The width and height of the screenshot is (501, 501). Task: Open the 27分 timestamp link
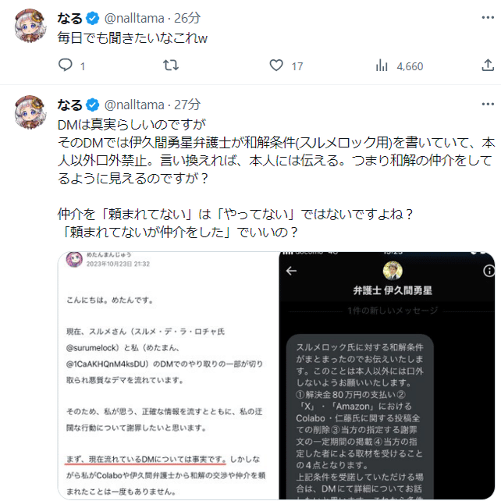[x=187, y=105]
